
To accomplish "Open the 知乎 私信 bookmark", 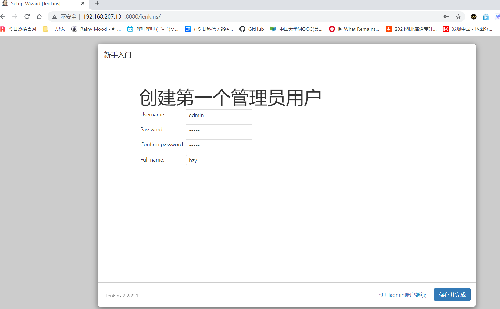I will tap(209, 29).
